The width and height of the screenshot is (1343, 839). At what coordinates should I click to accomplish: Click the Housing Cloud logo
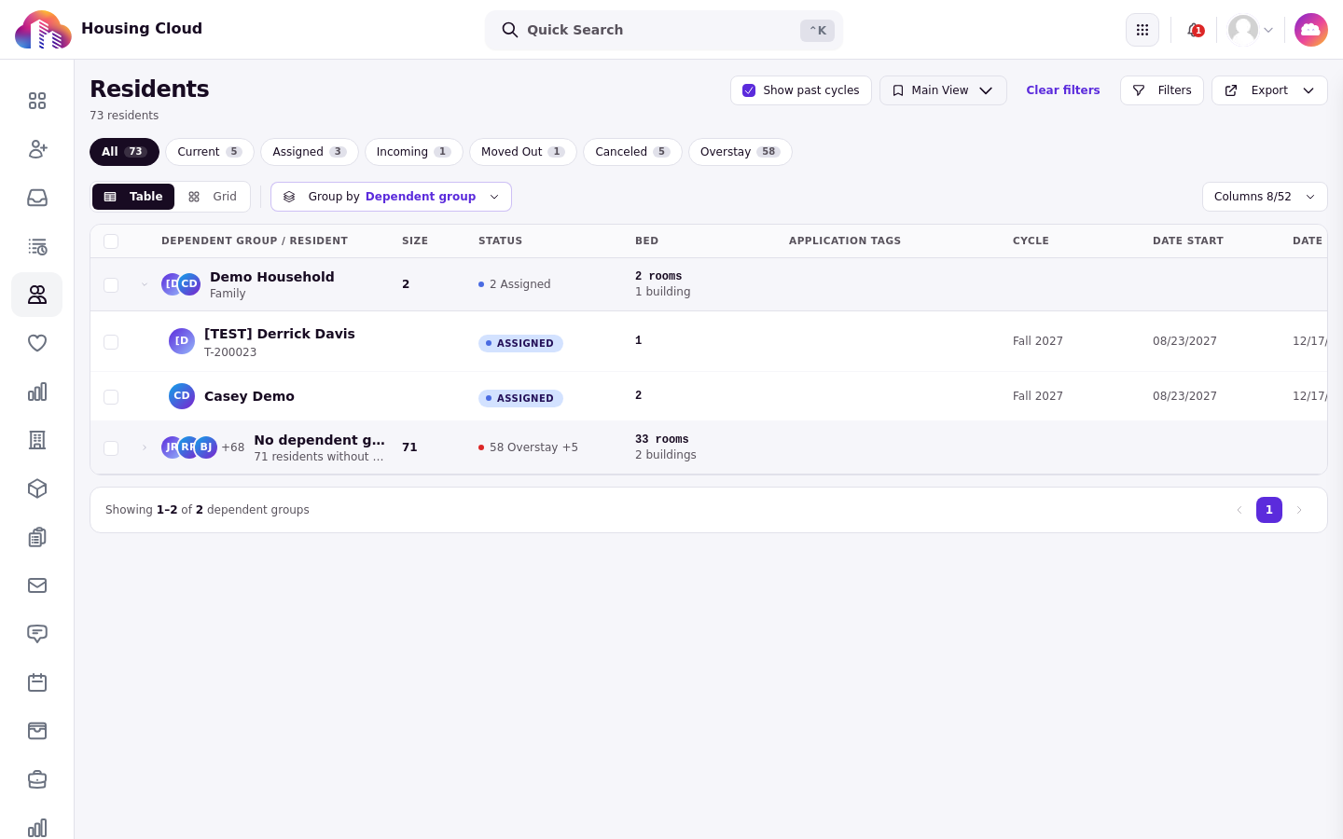pyautogui.click(x=43, y=30)
